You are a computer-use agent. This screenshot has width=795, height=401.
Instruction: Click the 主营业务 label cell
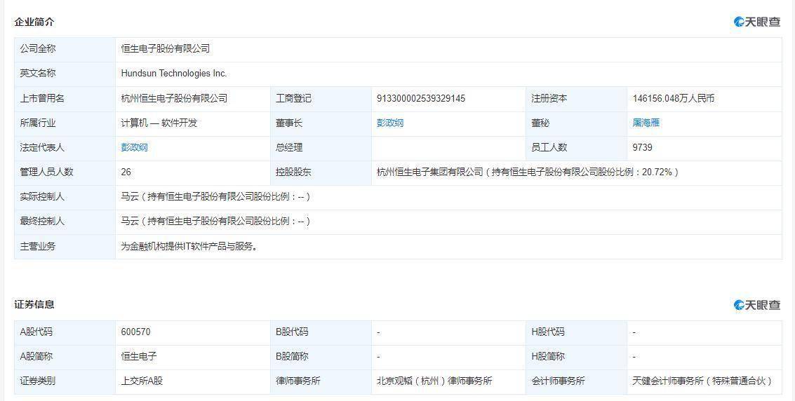click(x=65, y=247)
